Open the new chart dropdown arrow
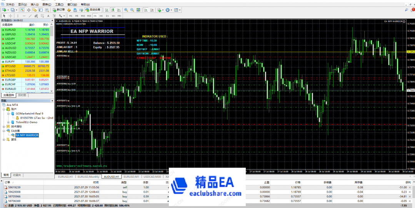The width and height of the screenshot is (415, 208). pyautogui.click(x=8, y=10)
